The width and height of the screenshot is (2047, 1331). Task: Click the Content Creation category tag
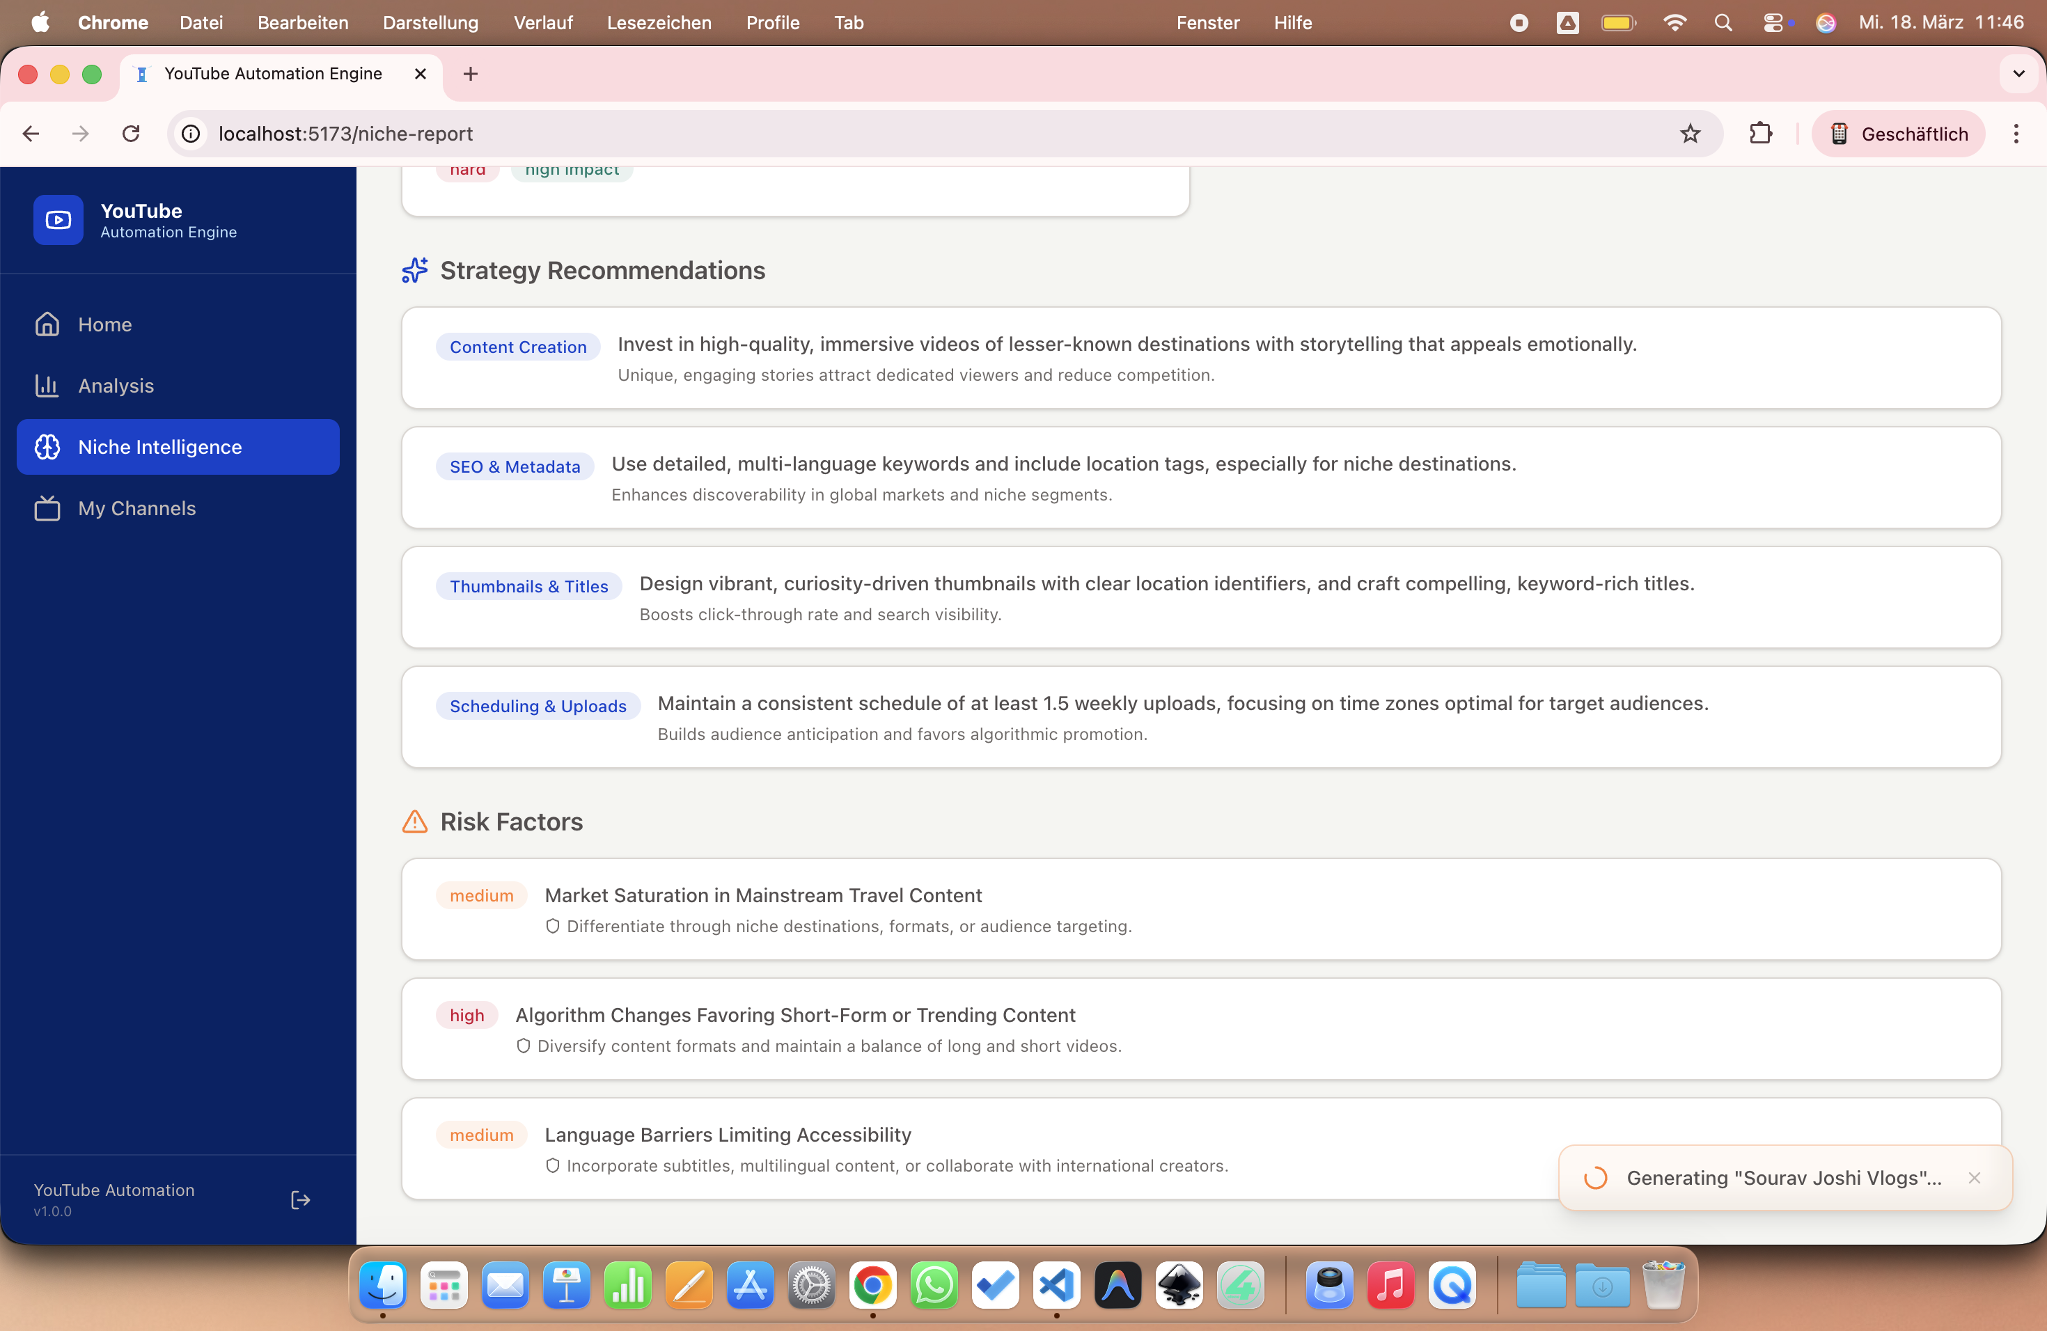click(518, 347)
